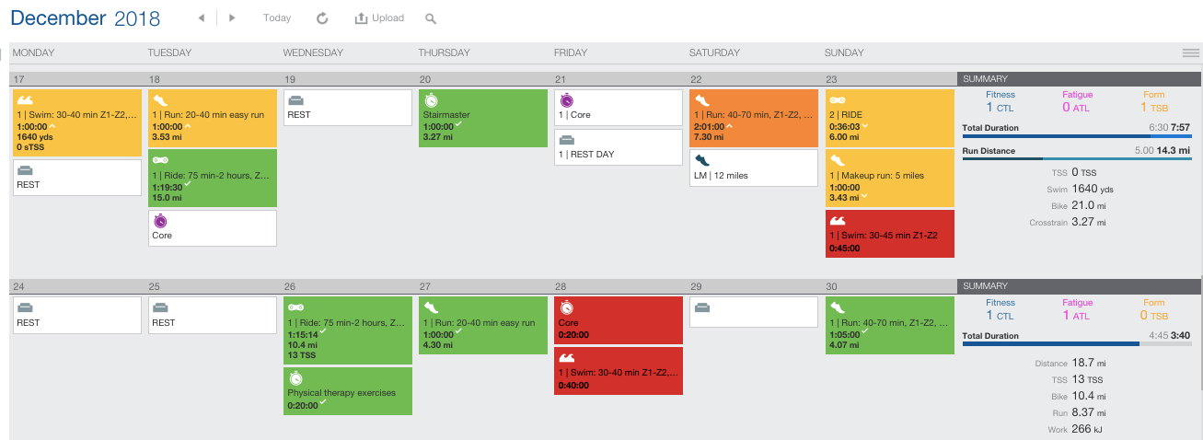Click swim icon on Monday 17 workout
The width and height of the screenshot is (1203, 440).
[x=26, y=99]
